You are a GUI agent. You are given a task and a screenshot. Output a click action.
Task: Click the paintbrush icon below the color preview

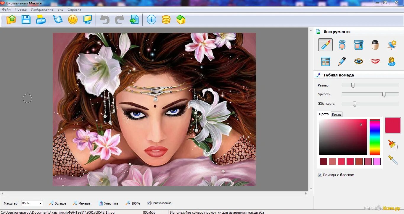pos(393,145)
